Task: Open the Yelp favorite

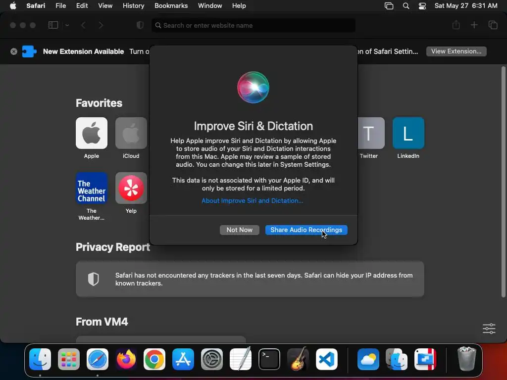Action: coord(131,188)
